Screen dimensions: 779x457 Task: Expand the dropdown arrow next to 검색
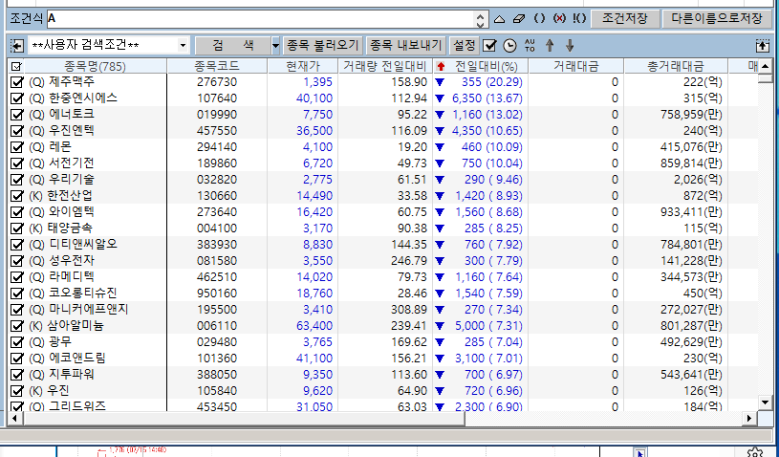pyautogui.click(x=275, y=45)
